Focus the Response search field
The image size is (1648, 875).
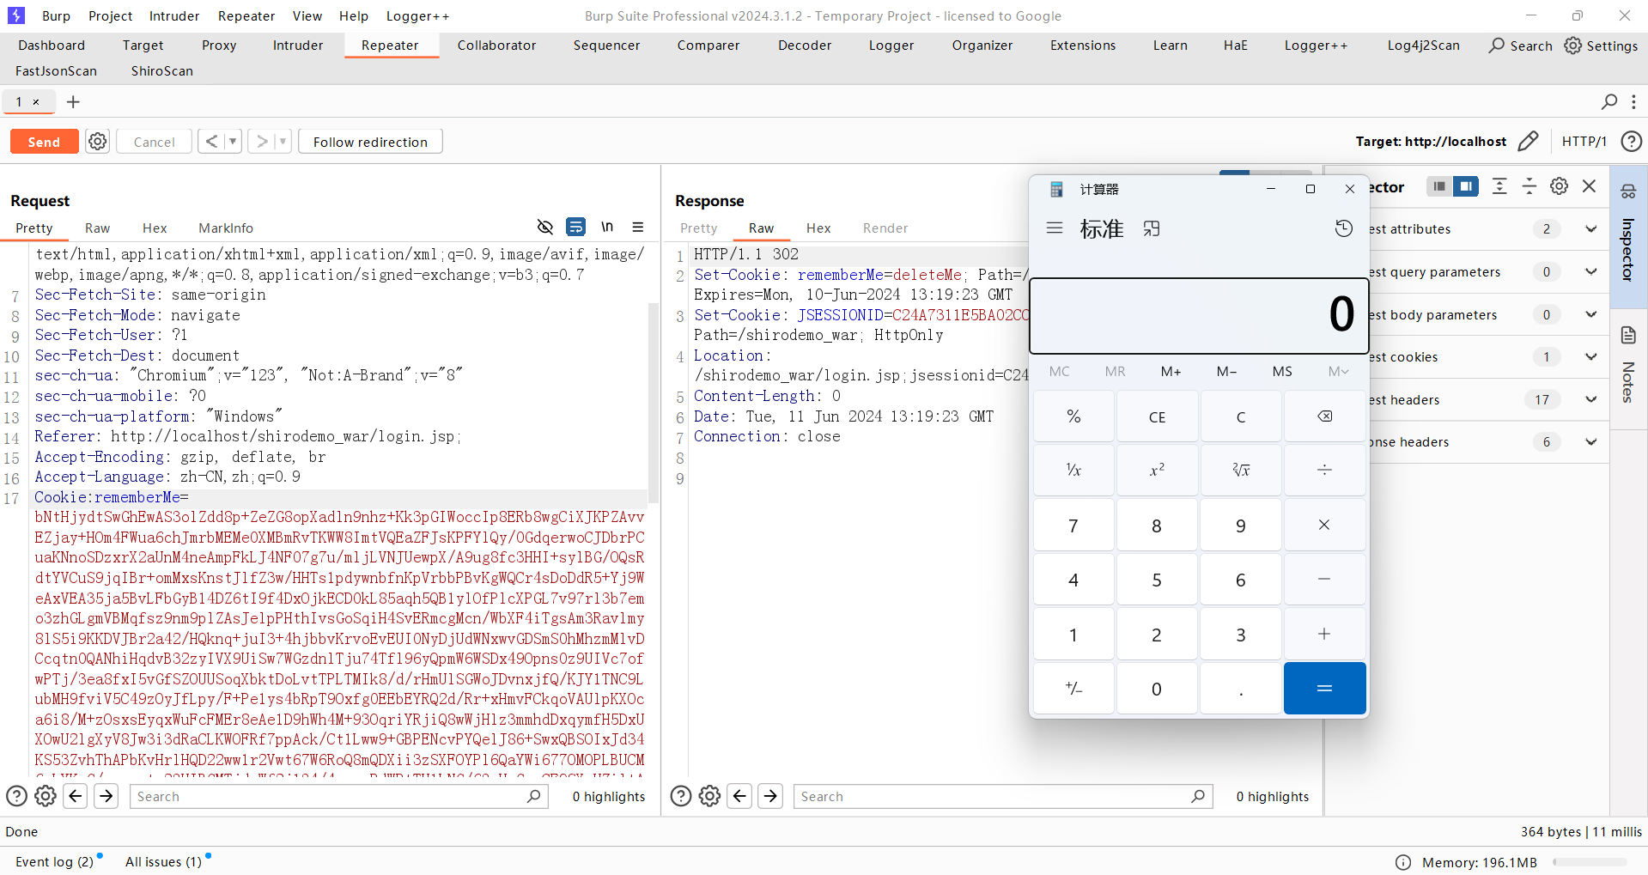(1002, 796)
